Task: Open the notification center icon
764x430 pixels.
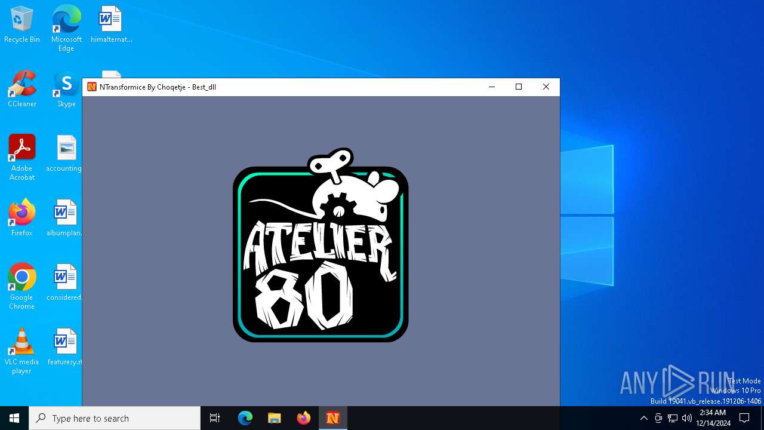Action: pyautogui.click(x=744, y=418)
